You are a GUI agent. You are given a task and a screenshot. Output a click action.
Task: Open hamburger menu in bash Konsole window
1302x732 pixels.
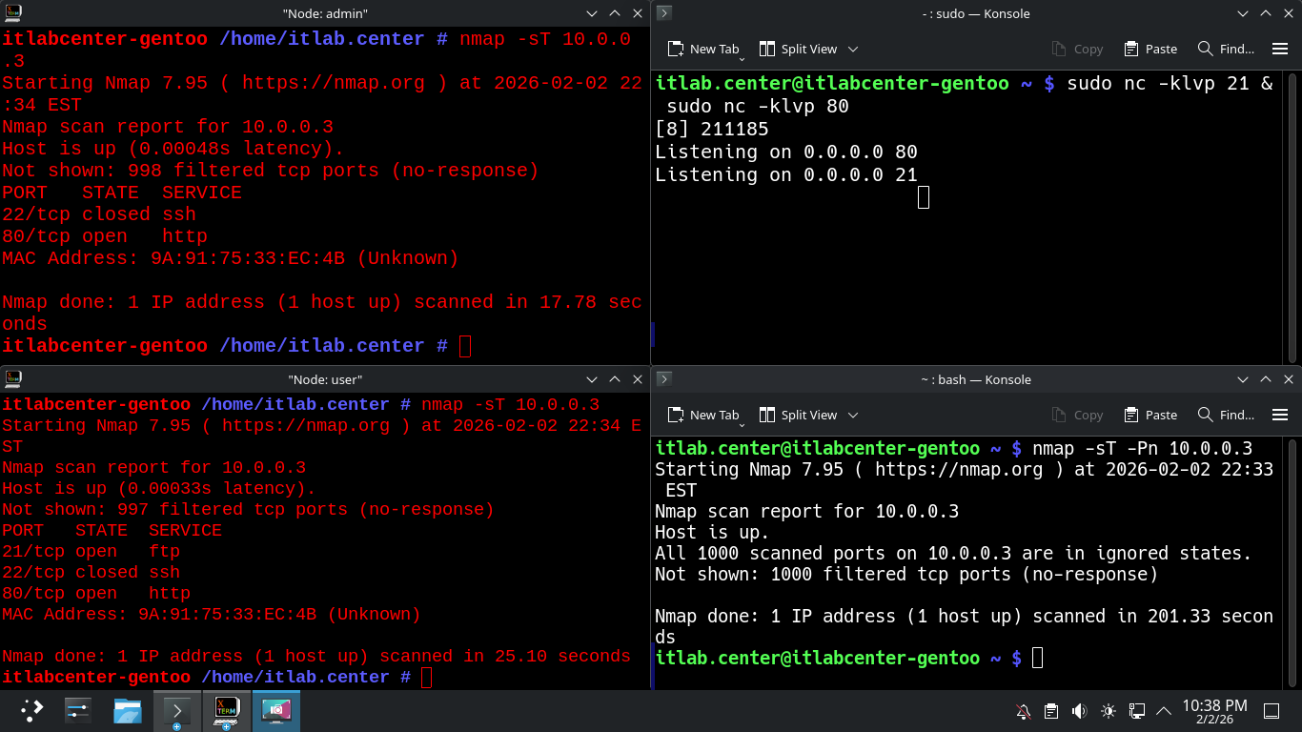(1280, 415)
